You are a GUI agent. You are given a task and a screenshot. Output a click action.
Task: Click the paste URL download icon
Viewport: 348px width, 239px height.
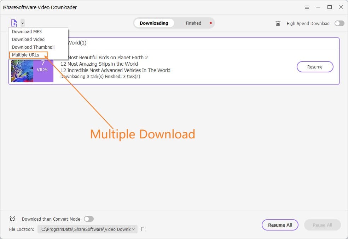(14, 23)
